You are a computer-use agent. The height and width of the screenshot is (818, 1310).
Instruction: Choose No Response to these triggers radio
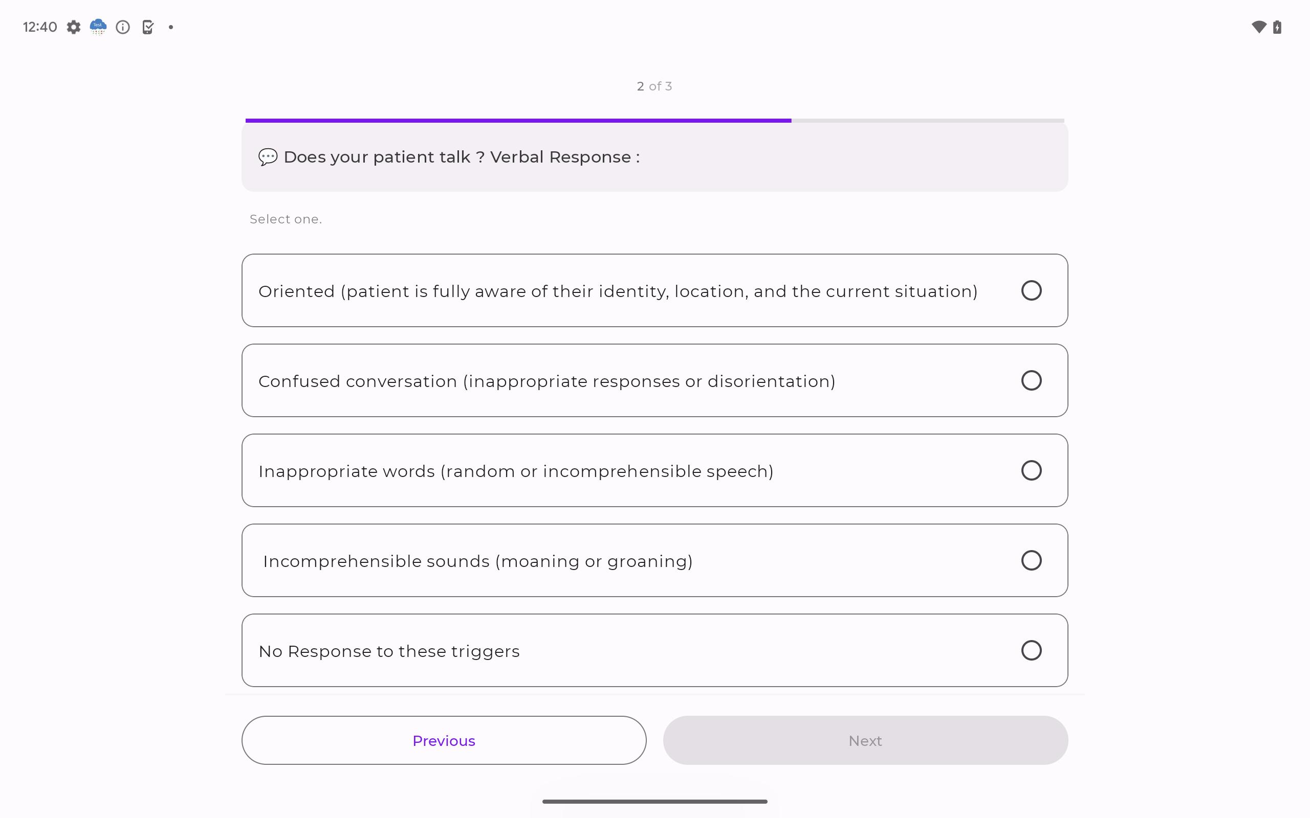pos(1031,650)
